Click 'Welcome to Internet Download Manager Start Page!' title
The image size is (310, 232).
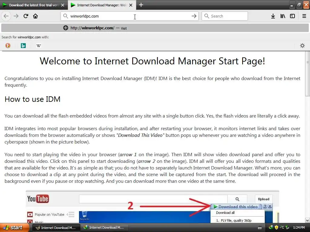(152, 61)
